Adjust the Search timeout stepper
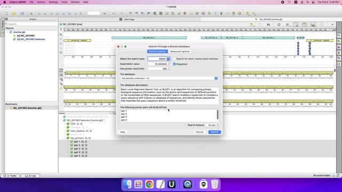This screenshot has width=342, height=192. [217, 125]
